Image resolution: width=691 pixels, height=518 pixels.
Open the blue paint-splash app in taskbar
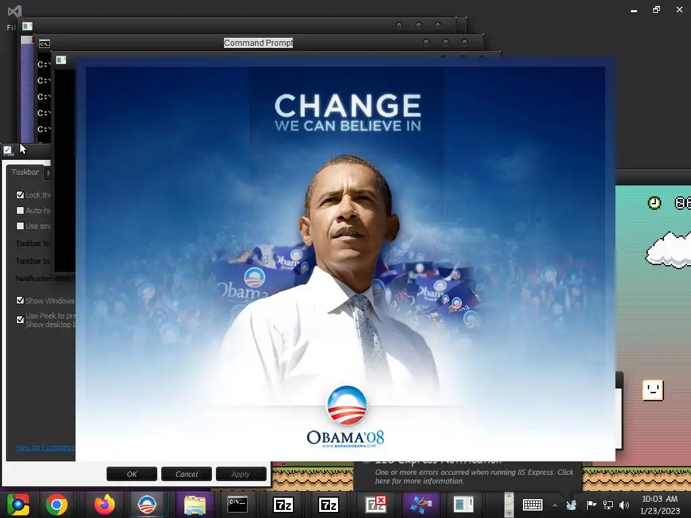(x=420, y=505)
